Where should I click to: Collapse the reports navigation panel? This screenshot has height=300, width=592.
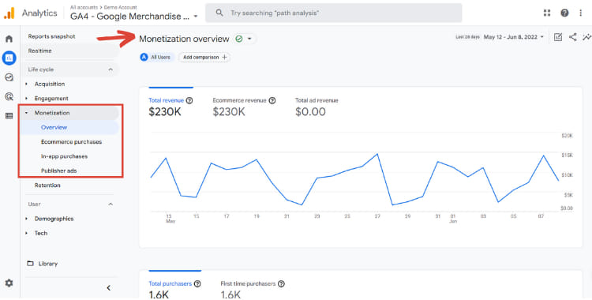109,288
